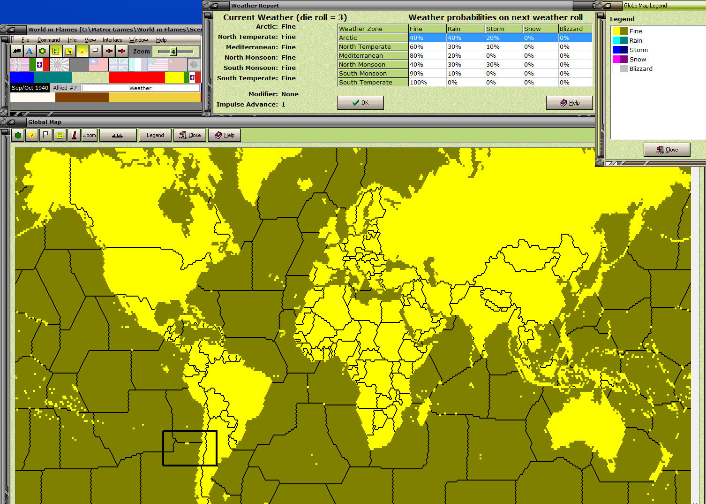The height and width of the screenshot is (504, 706).
Task: Click the 'A' text label icon on toolbar
Action: (x=29, y=52)
